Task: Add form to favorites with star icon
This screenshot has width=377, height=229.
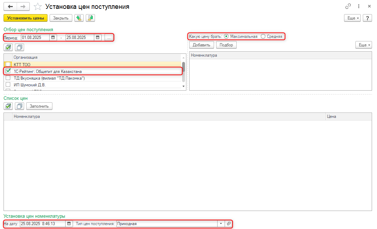Action: (38, 7)
